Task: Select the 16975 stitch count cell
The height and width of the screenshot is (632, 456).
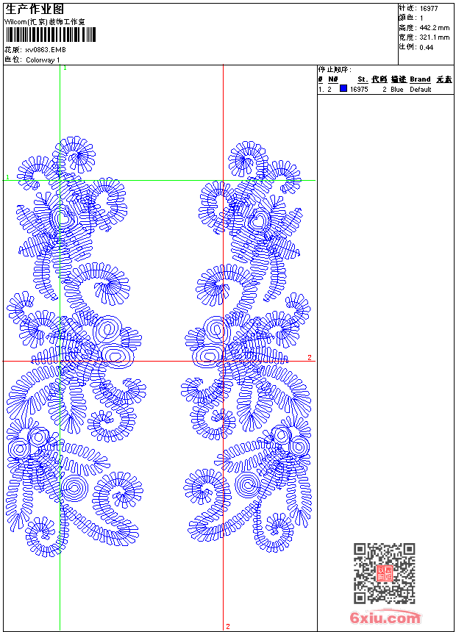Action: (x=359, y=89)
